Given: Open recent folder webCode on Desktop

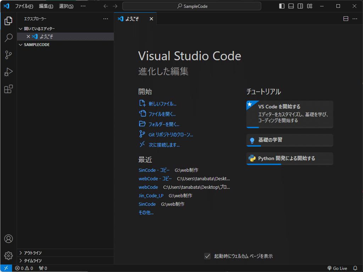Looking at the screenshot, I should coord(148,187).
